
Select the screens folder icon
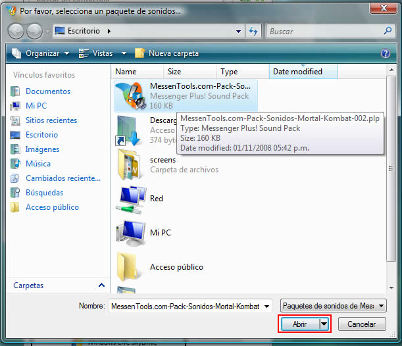(x=130, y=164)
